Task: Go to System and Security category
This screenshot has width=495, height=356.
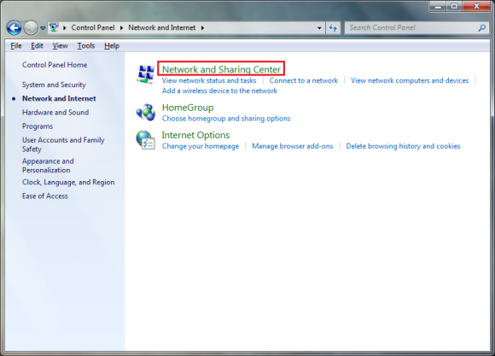Action: point(54,85)
